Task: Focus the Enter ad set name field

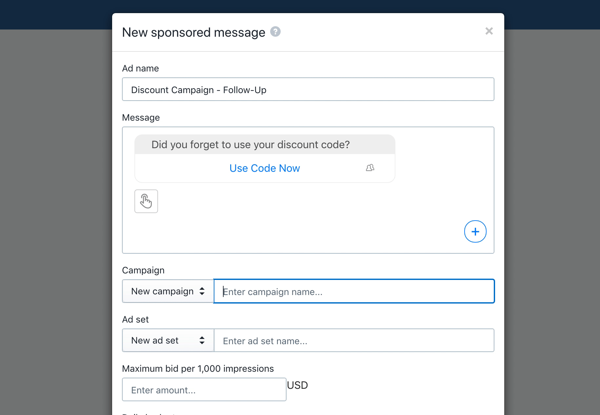Action: 354,340
